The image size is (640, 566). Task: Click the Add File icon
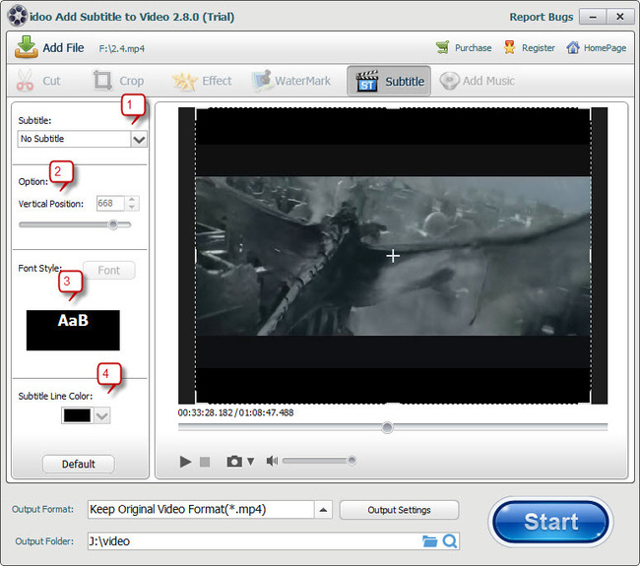point(27,47)
